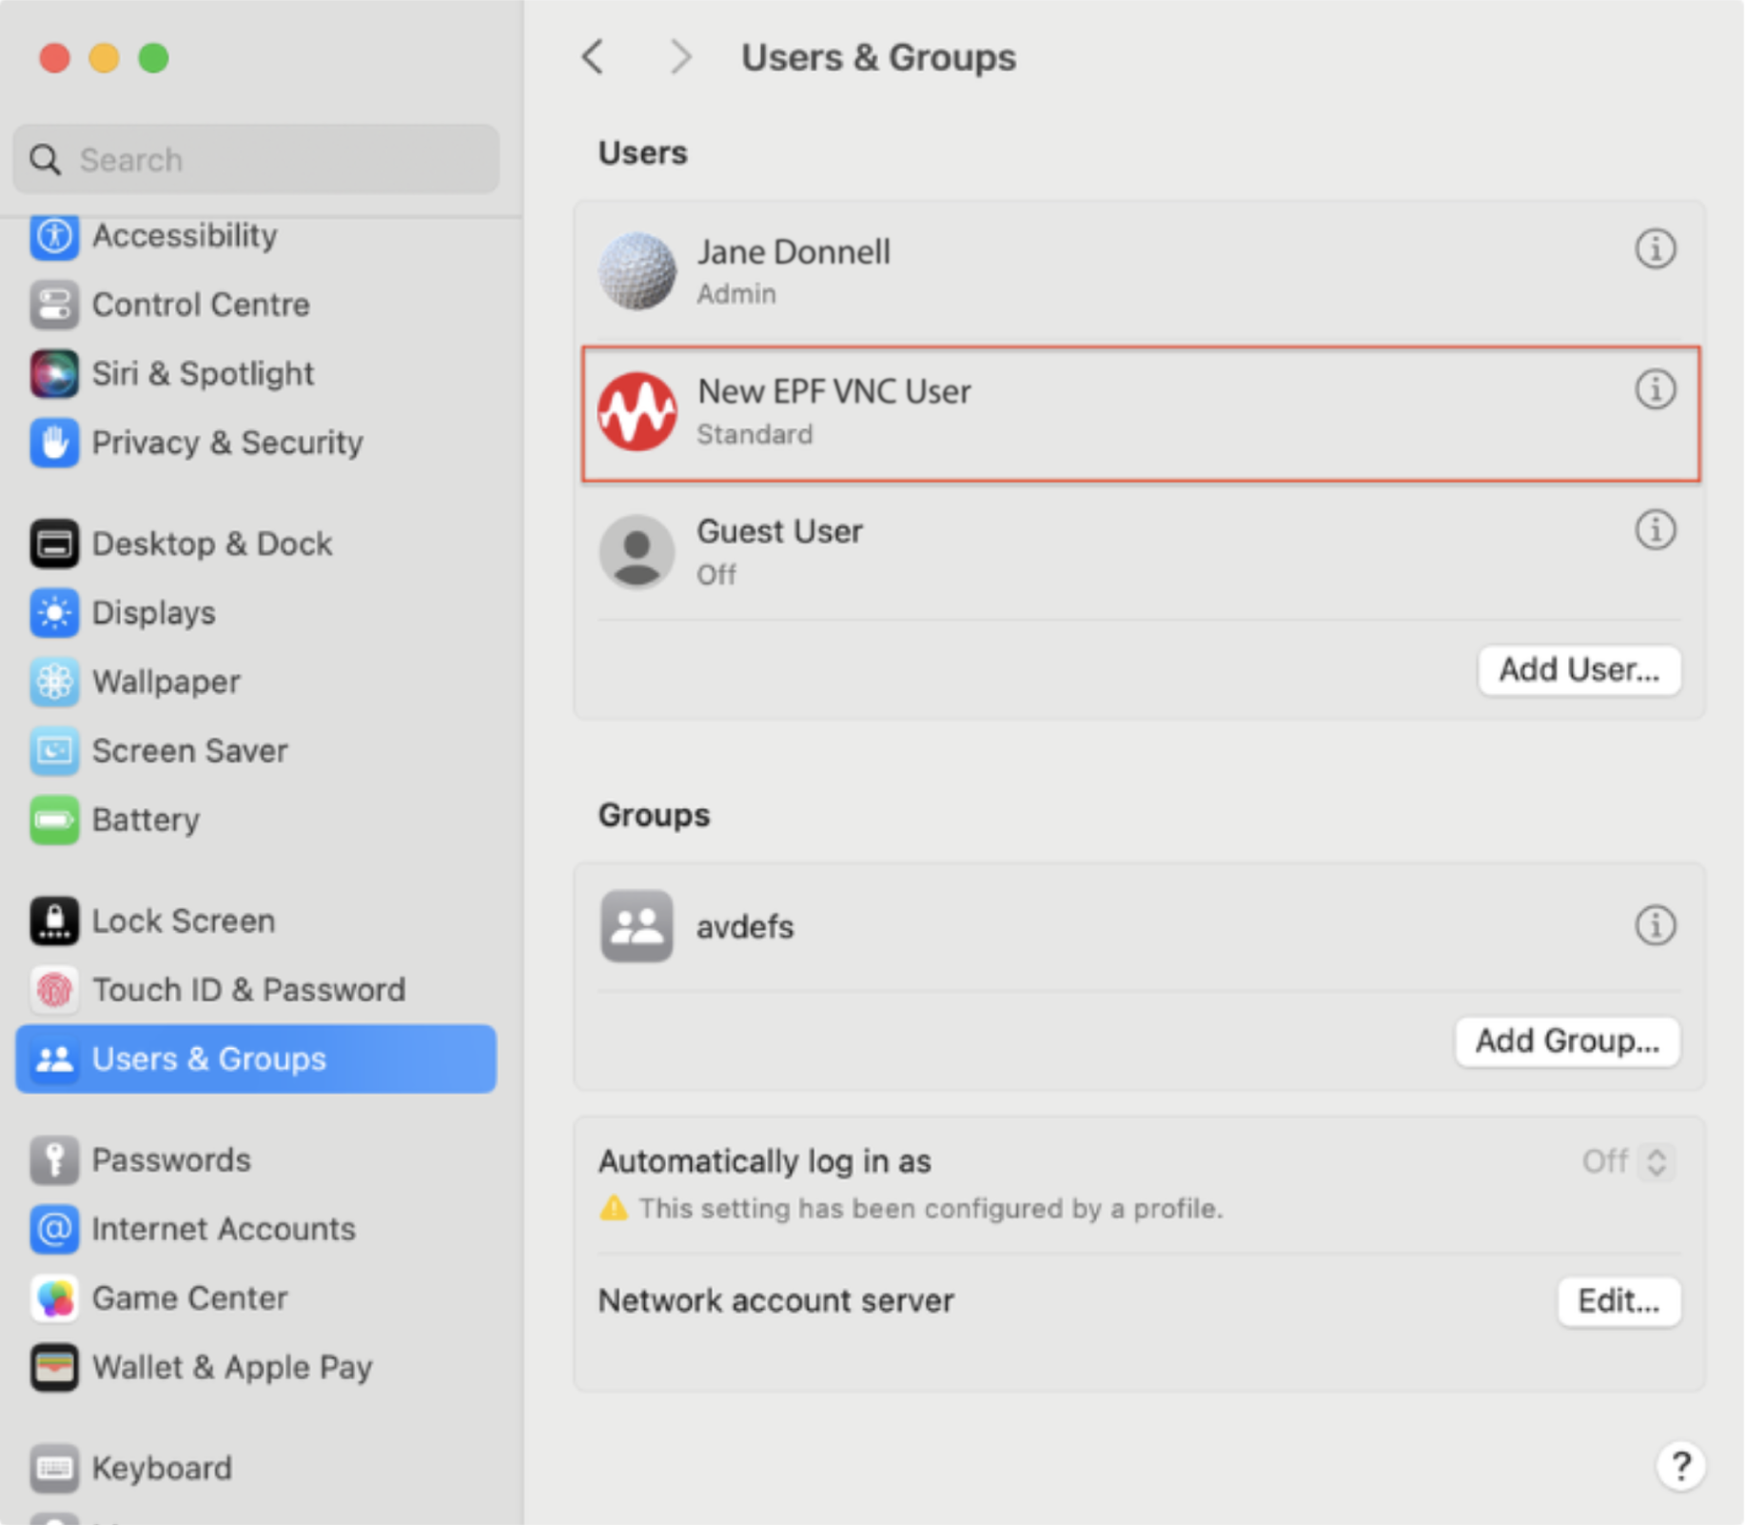Image resolution: width=1745 pixels, height=1525 pixels.
Task: Select the Wallpaper flower icon
Action: 54,682
